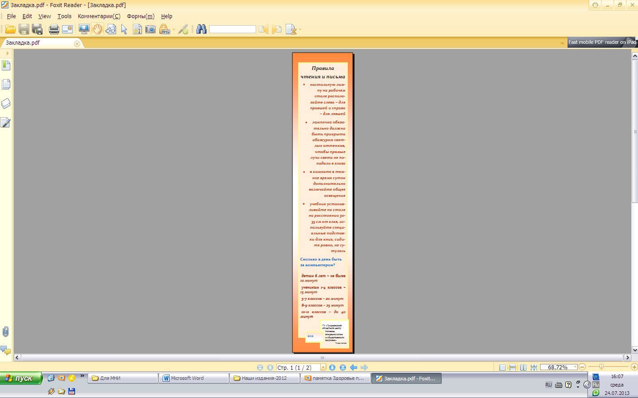Screen dimensions: 638x398
Task: Open the Attachments paperclip panel
Action: tap(6, 331)
